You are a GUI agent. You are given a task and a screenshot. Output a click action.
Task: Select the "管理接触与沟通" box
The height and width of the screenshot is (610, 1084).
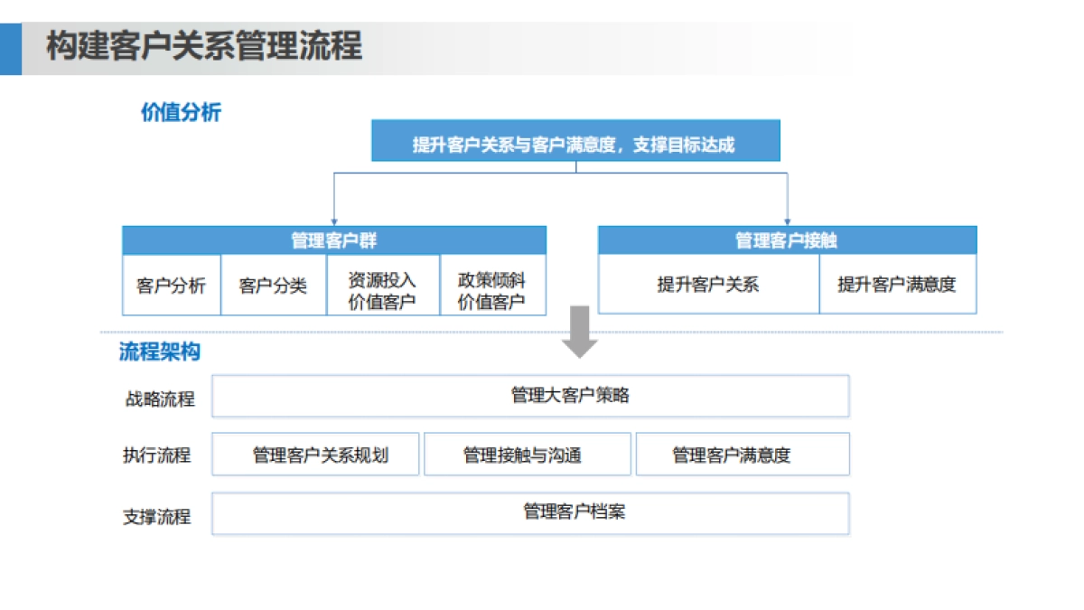tap(528, 454)
